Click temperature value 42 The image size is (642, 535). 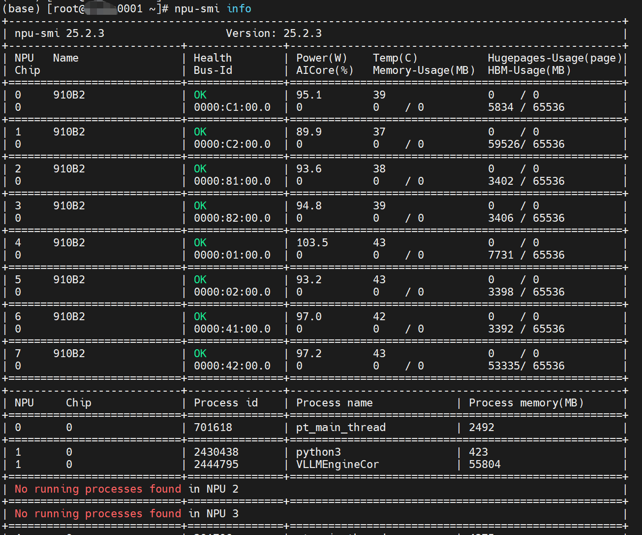pyautogui.click(x=379, y=317)
